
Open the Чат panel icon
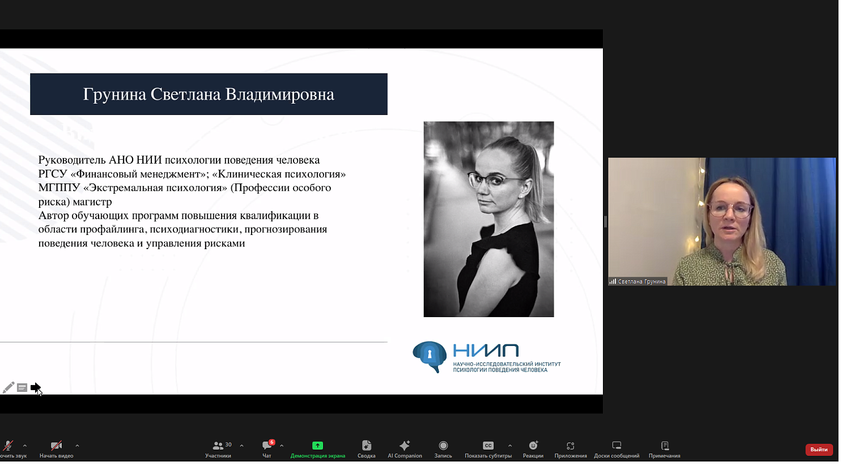pos(266,448)
